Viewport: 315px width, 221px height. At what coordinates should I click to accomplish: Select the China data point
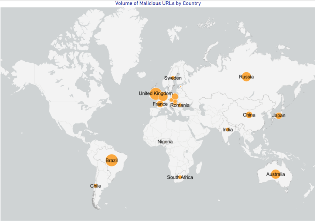(249, 115)
